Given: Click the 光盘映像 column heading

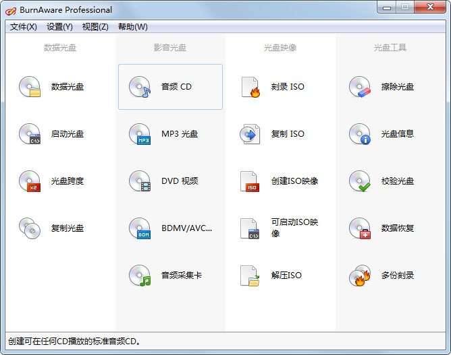Looking at the screenshot, I should (280, 48).
